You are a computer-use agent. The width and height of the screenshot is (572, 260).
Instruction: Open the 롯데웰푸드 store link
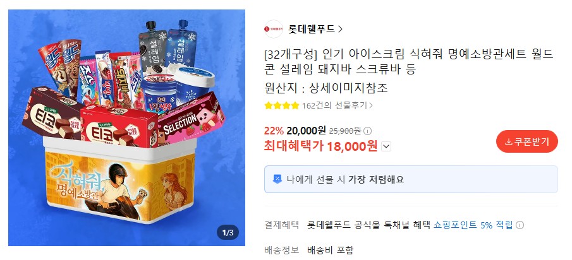311,29
